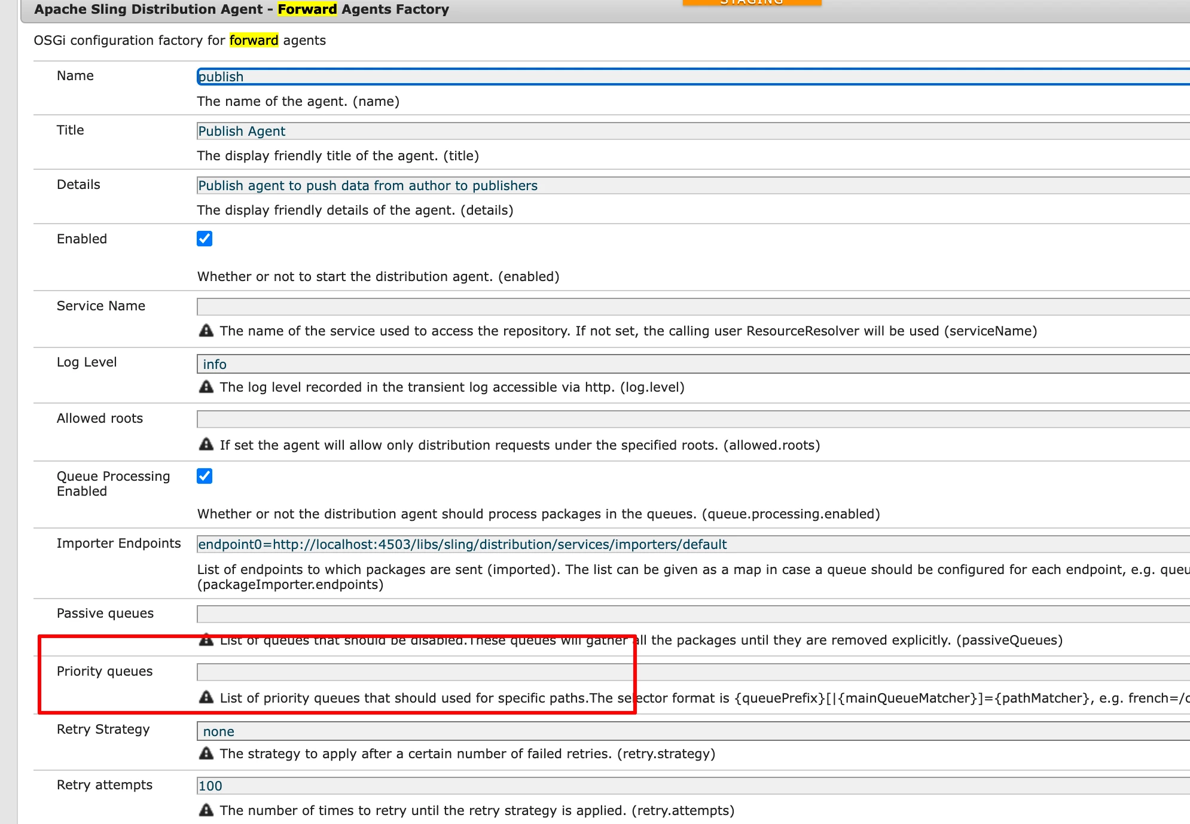The height and width of the screenshot is (824, 1190).
Task: Click warning icon under Retry attempts field
Action: coord(206,810)
